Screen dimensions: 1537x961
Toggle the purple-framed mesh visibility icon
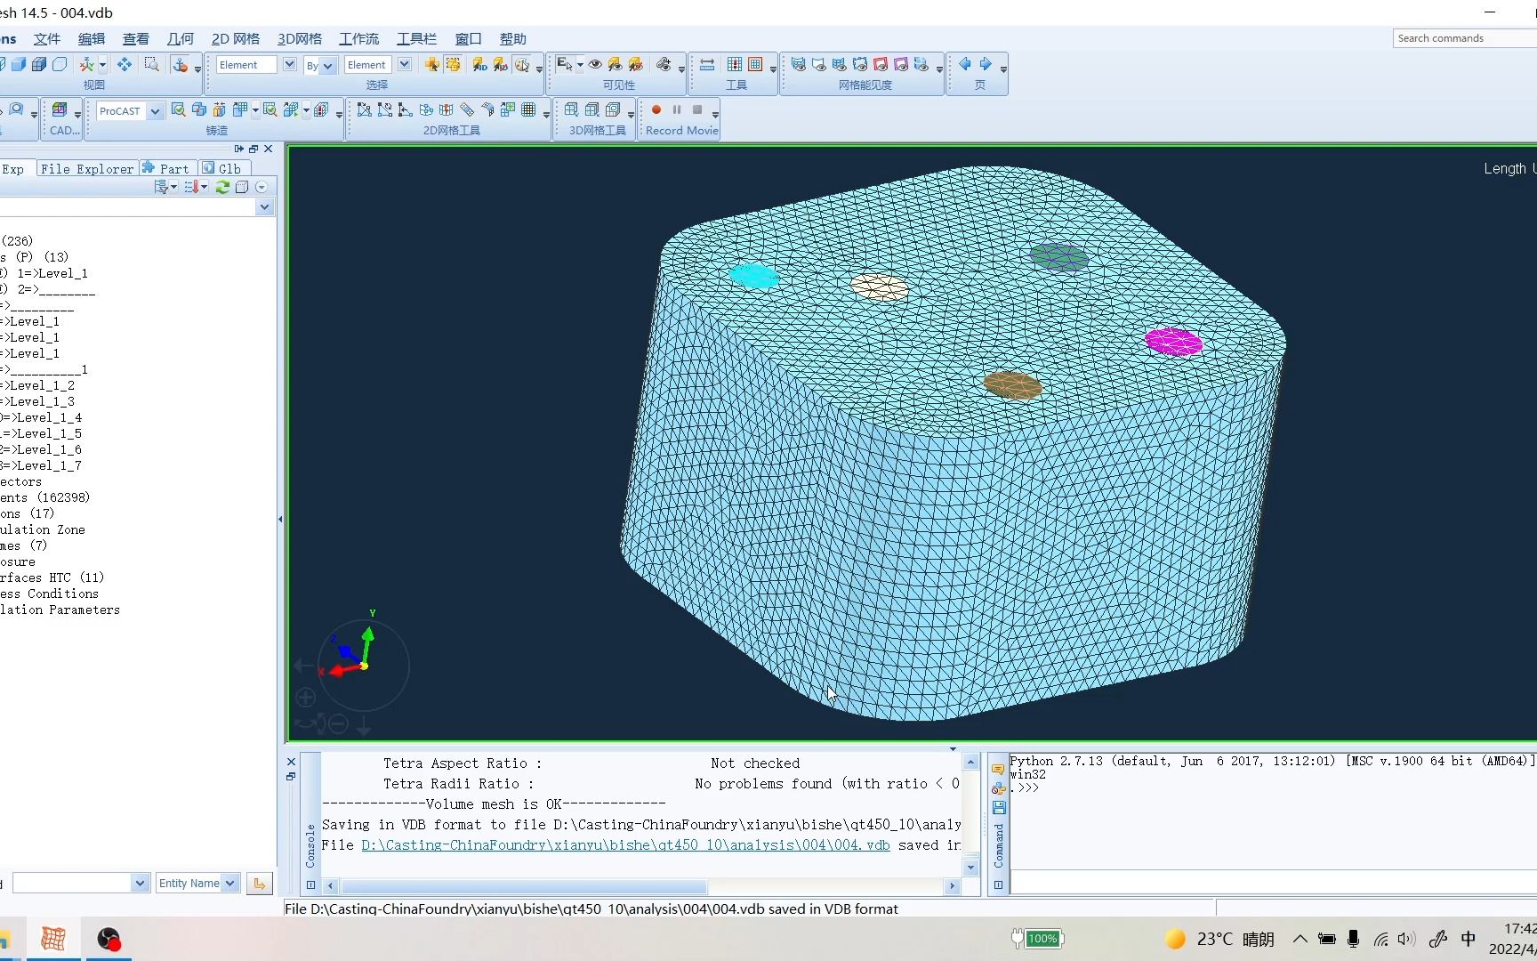tap(900, 64)
